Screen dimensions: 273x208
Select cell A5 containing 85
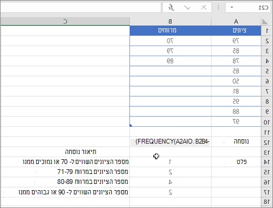(236, 71)
